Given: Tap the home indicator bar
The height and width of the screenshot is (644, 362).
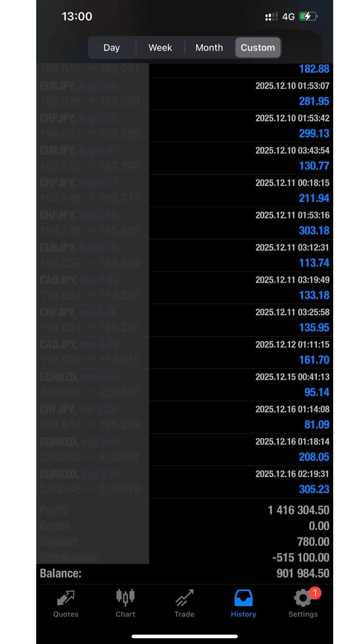Looking at the screenshot, I should coord(184,636).
